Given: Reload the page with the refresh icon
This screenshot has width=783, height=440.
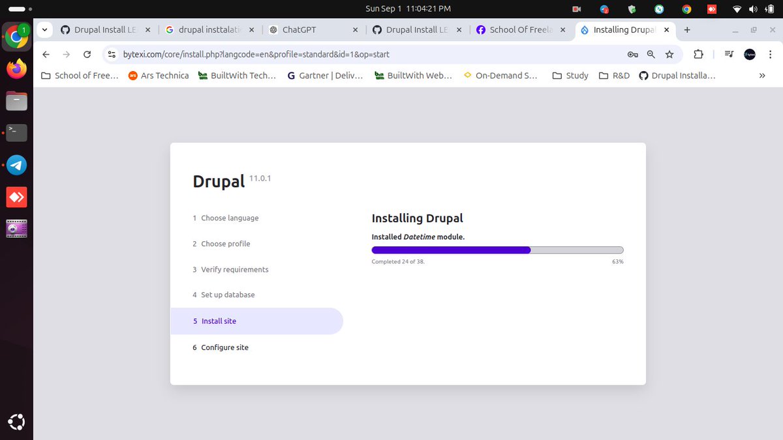Looking at the screenshot, I should pyautogui.click(x=87, y=55).
